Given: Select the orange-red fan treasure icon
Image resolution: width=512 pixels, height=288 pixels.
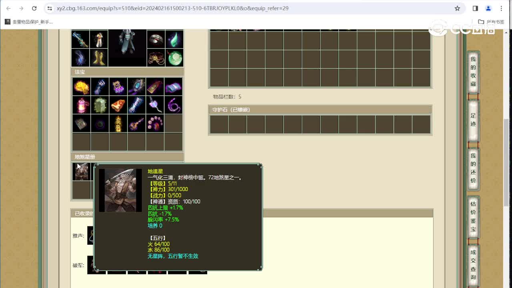Looking at the screenshot, I should pos(118,105).
